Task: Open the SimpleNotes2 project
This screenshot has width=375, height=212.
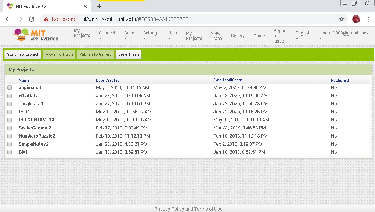Action: (x=33, y=144)
